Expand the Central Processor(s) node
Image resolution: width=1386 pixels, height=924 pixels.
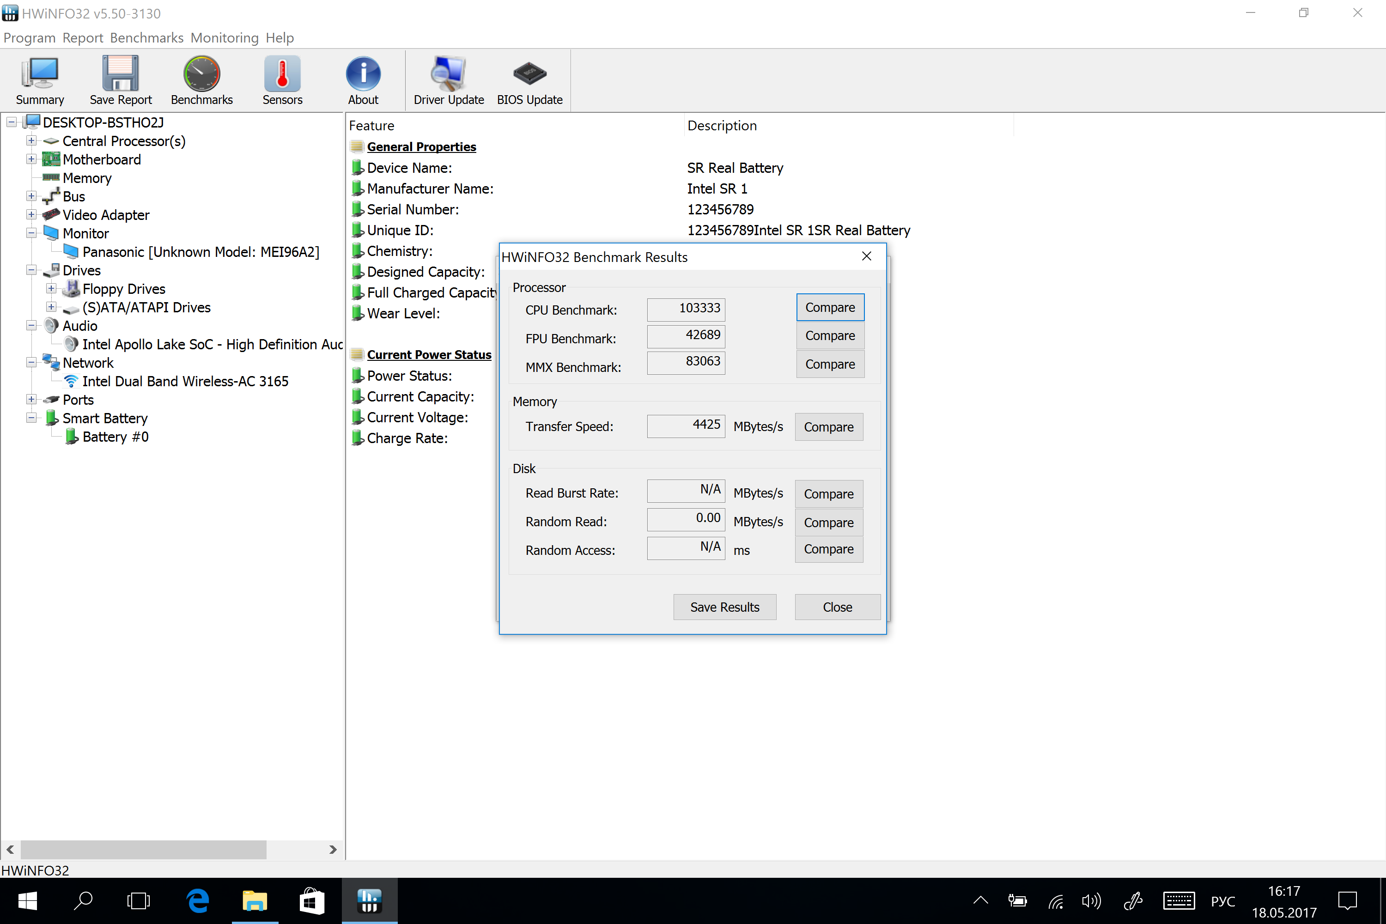(x=31, y=141)
